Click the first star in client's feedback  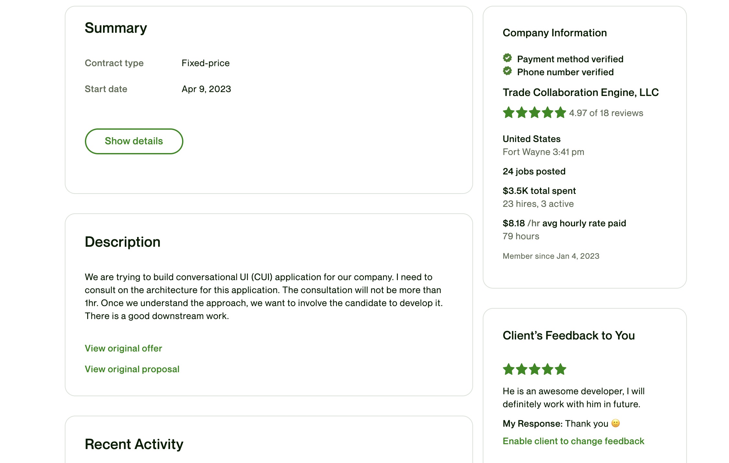[x=509, y=369]
